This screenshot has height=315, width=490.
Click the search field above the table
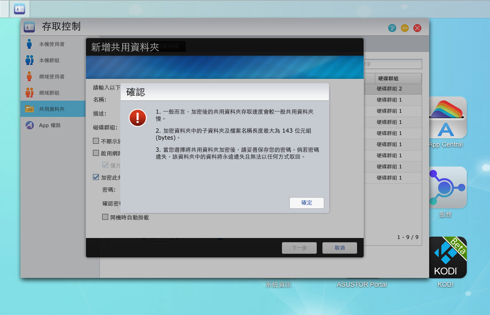(392, 64)
